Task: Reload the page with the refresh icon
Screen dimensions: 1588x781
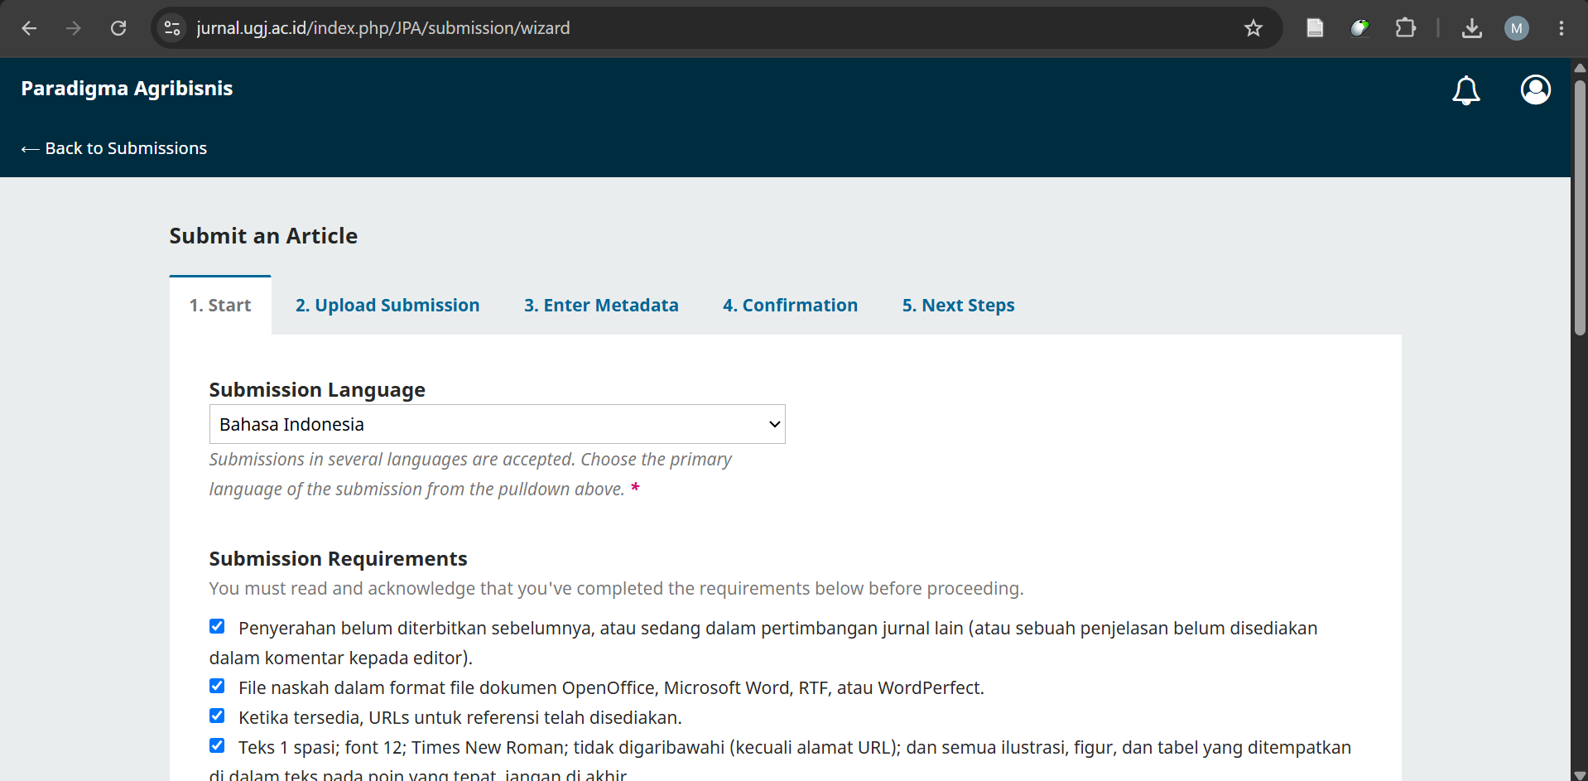Action: tap(118, 28)
